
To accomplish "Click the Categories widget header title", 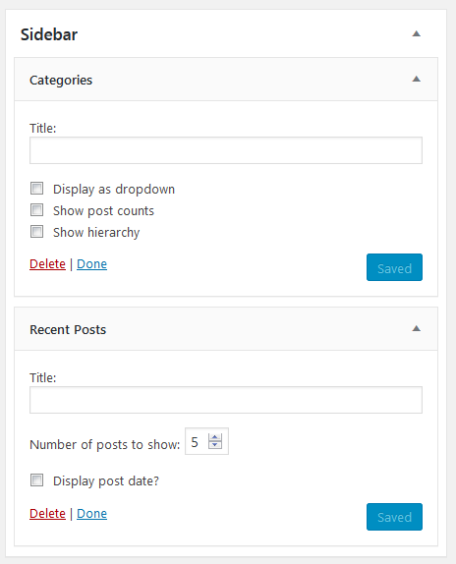I will point(61,81).
